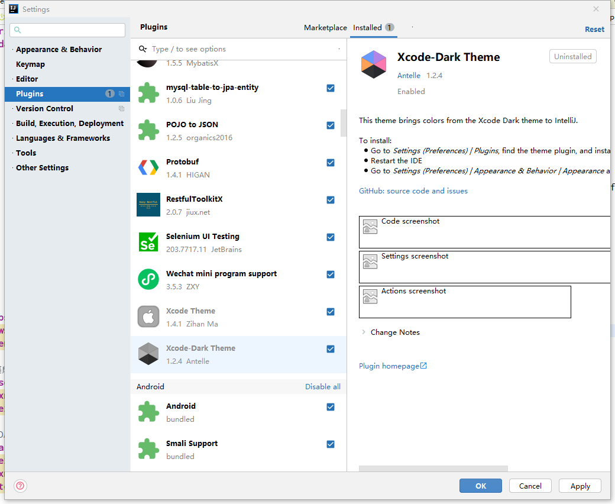Disable the mysql-table-to-jpa-entity plugin checkbox
Viewport: 615px width, 504px height.
point(331,88)
